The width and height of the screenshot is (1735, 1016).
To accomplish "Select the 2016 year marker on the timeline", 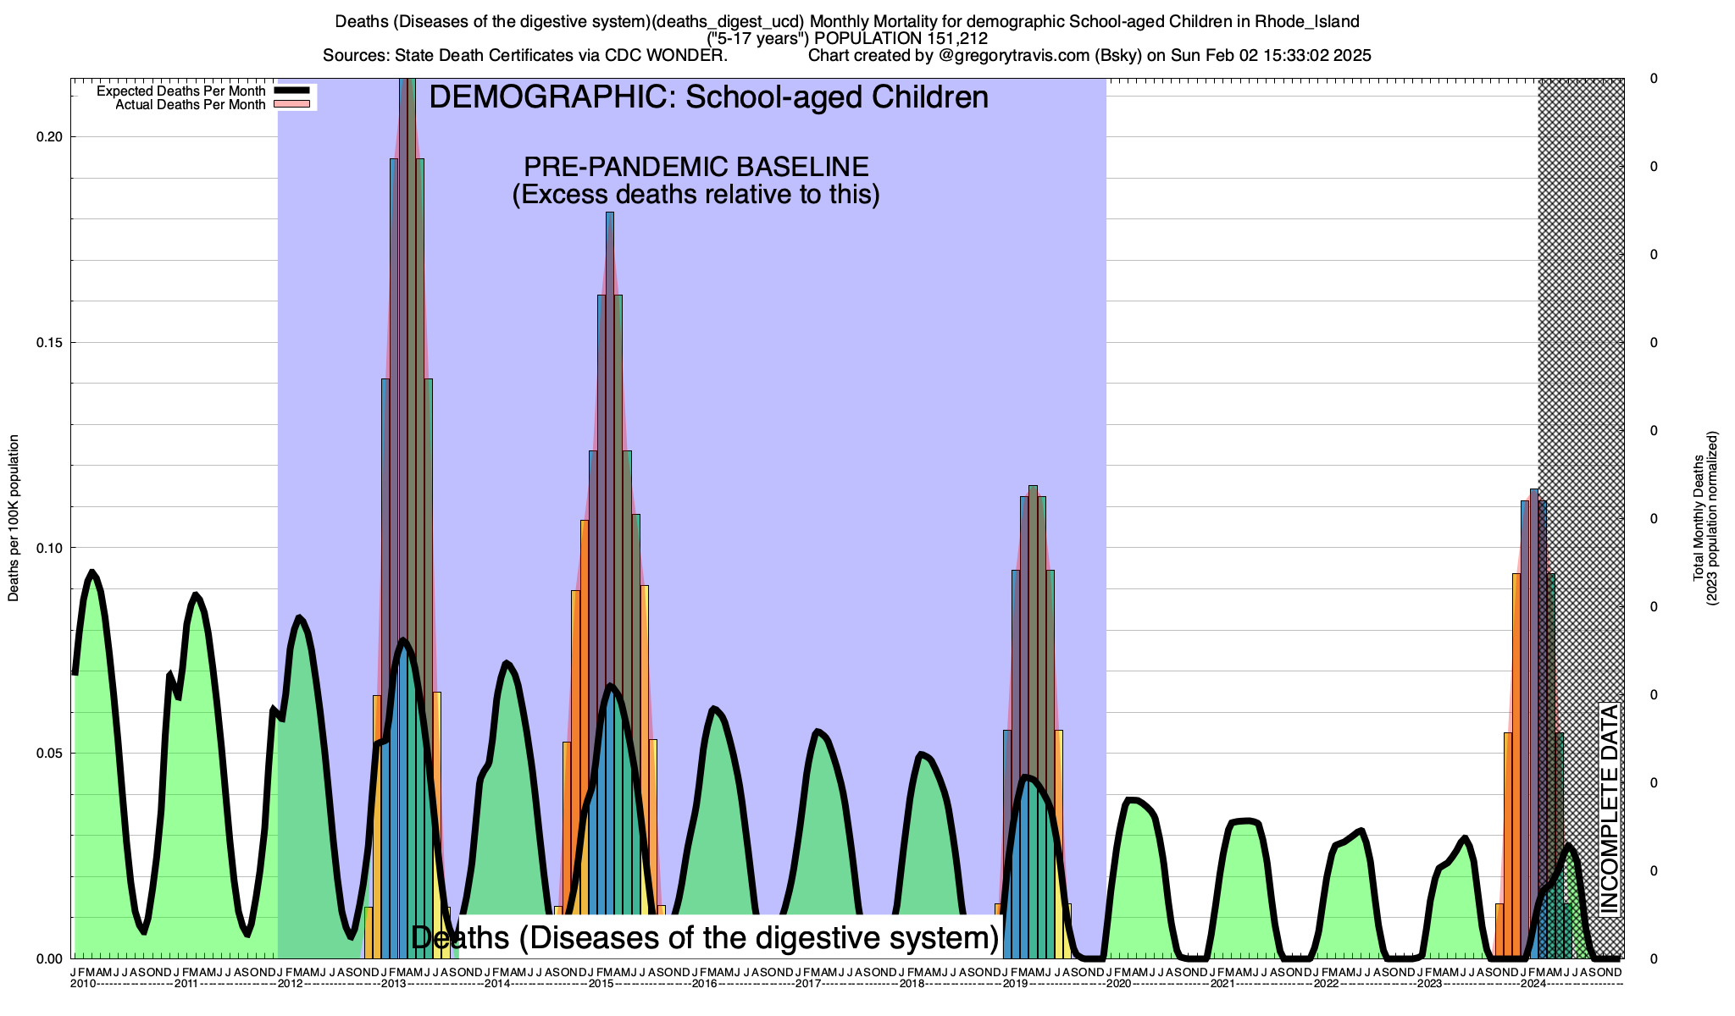I will 705,984.
